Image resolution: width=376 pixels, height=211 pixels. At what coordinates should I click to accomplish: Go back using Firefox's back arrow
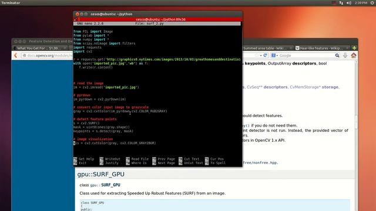click(16, 56)
